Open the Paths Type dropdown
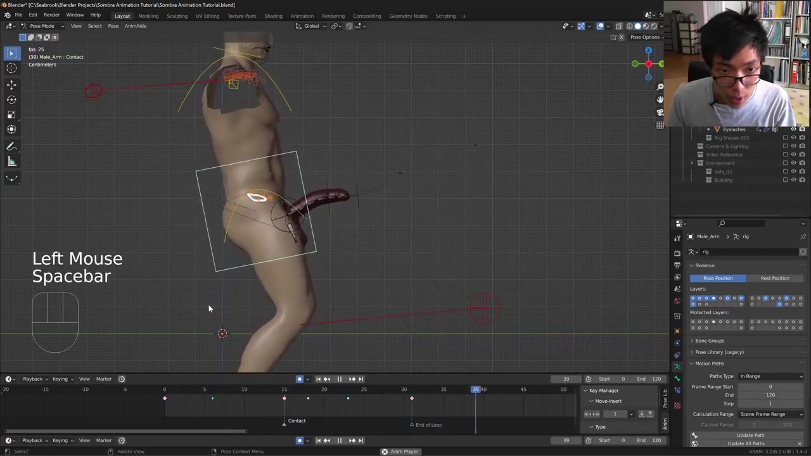The image size is (811, 456). click(x=771, y=376)
